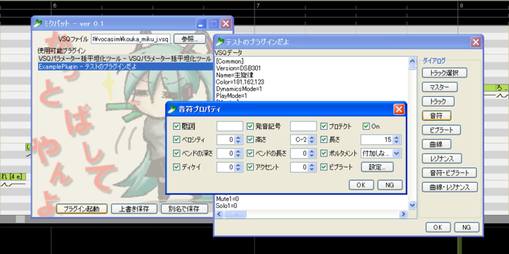
Task: Confirm 音符プロパティ with OK
Action: coord(361,185)
